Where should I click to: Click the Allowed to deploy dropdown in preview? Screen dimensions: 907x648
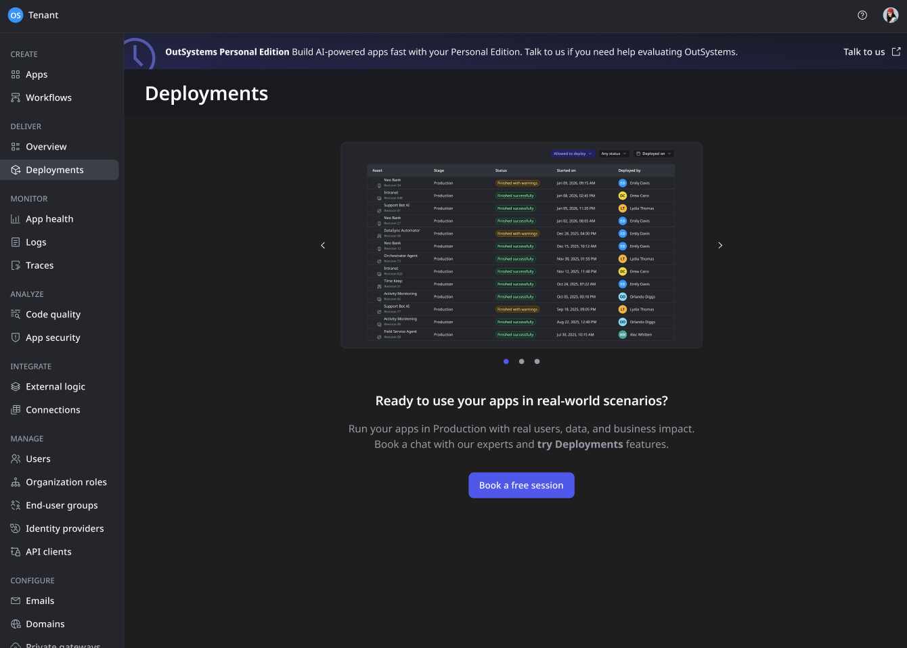[573, 154]
